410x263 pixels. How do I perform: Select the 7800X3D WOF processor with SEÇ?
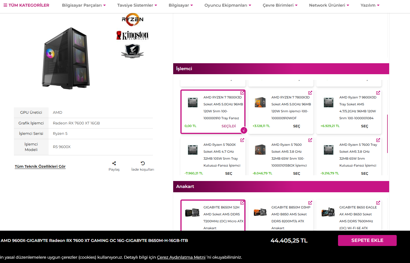tap(297, 126)
